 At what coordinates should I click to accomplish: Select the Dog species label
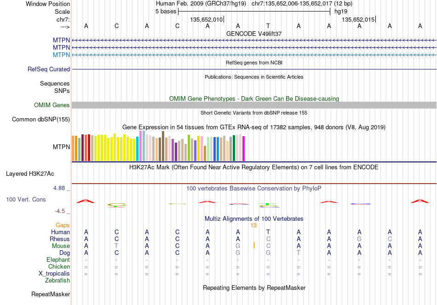click(x=64, y=253)
